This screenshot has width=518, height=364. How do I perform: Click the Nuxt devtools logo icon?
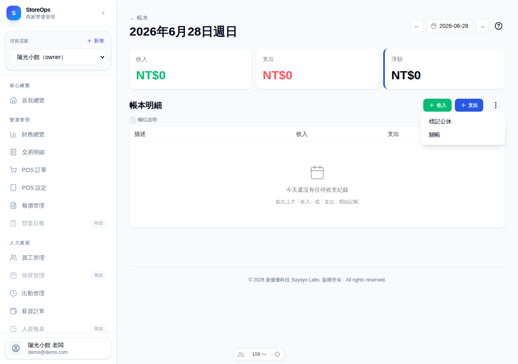tap(241, 354)
